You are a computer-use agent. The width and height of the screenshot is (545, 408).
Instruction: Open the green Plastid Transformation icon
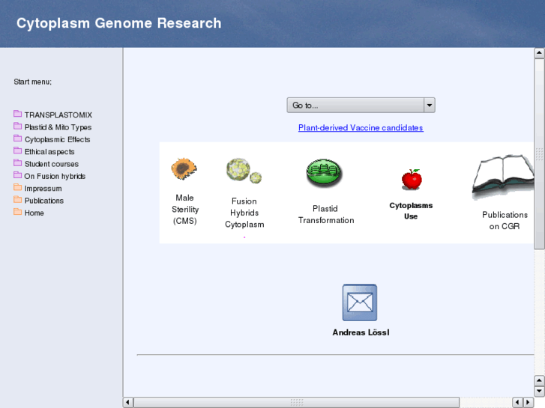click(x=326, y=174)
